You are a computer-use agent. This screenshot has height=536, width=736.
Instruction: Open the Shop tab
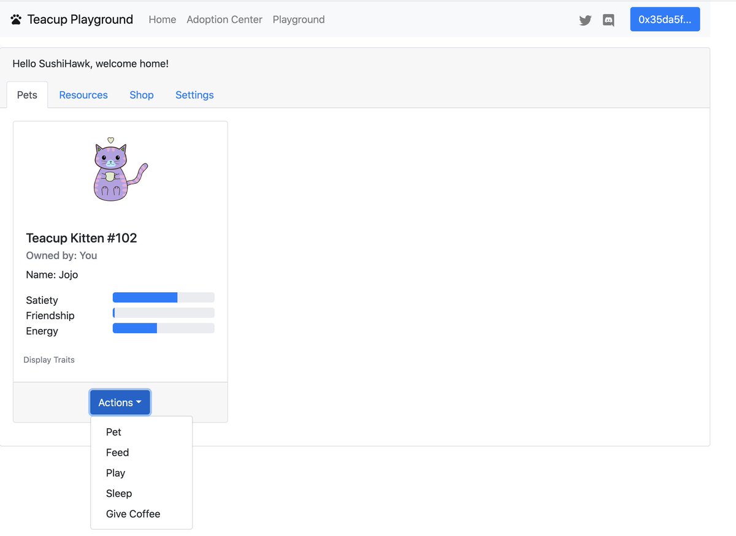[x=142, y=95]
